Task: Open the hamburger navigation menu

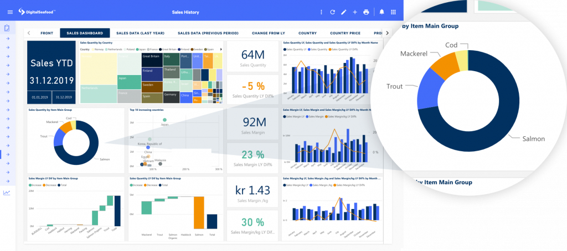Action: (x=9, y=12)
